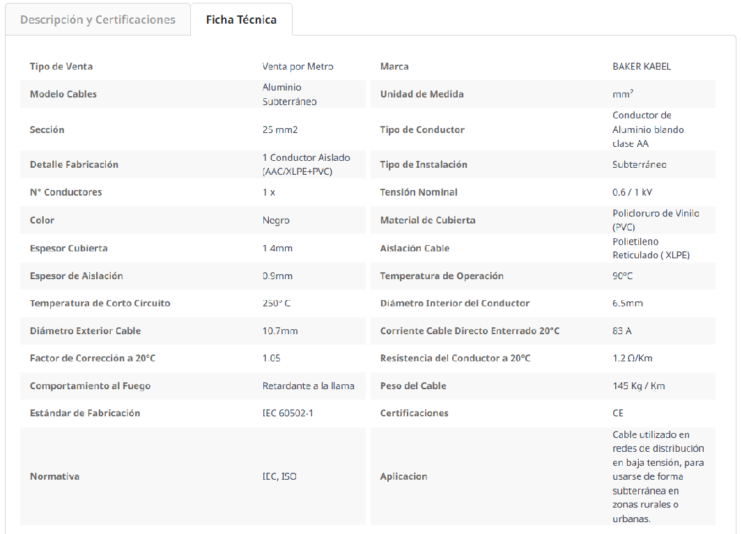
Task: Click the Retardante a la llama value
Action: coord(308,386)
